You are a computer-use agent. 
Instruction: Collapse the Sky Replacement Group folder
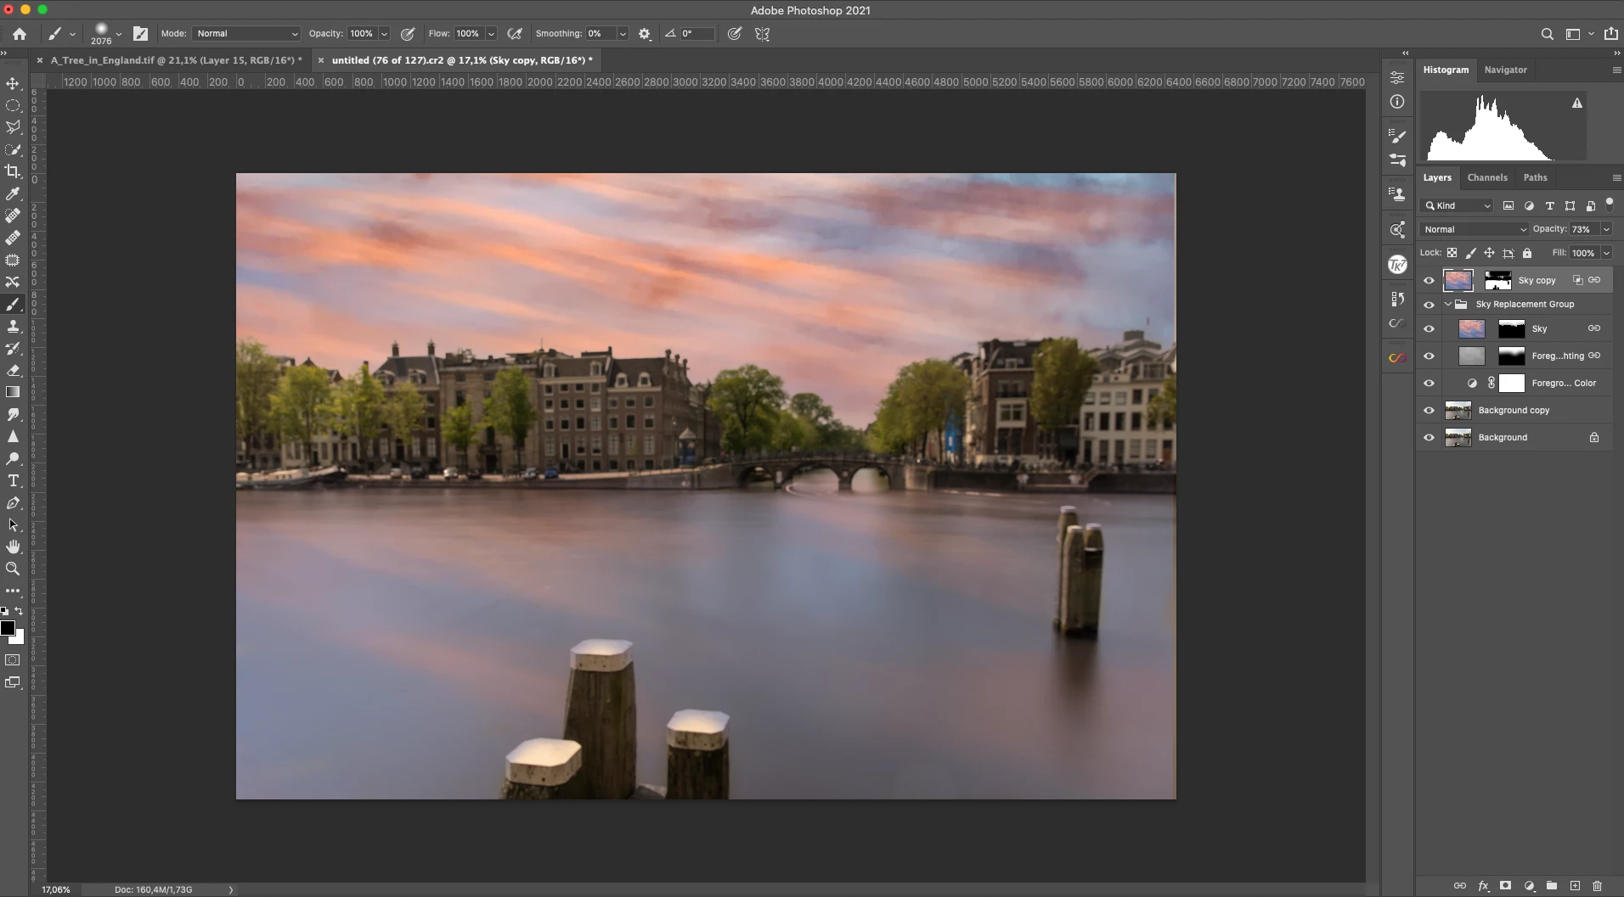(1448, 304)
